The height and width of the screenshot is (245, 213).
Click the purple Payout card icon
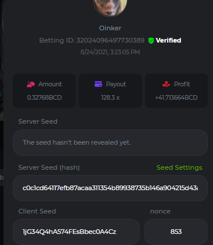click(x=98, y=84)
